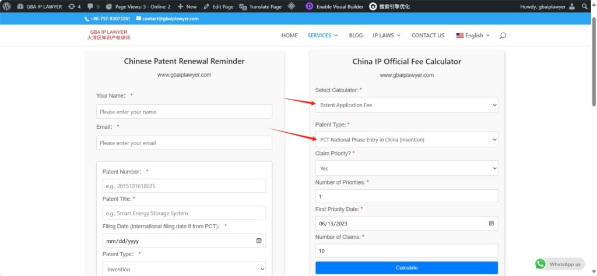
Task: Click the contact@gbaiplawyer.com email link
Action: [167, 19]
